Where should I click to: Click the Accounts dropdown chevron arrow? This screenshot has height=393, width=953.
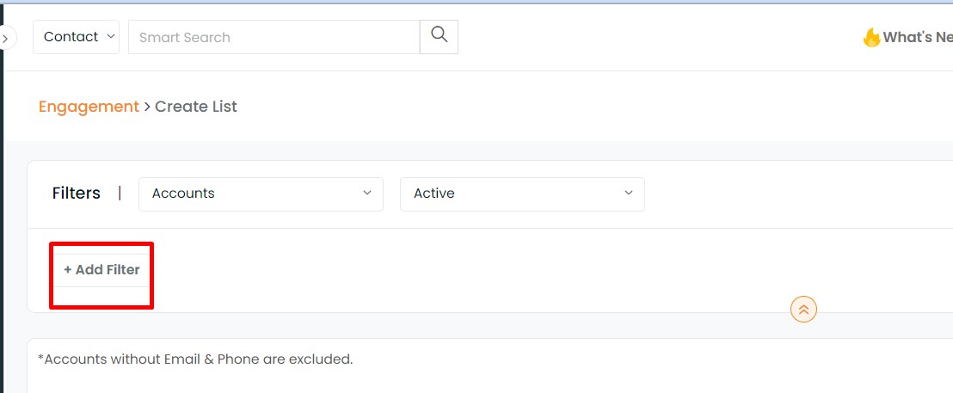pos(367,193)
